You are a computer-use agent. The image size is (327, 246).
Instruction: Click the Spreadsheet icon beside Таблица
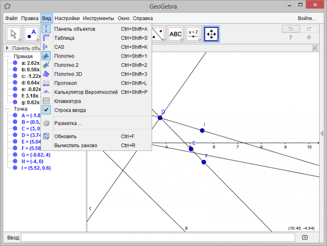click(x=46, y=38)
